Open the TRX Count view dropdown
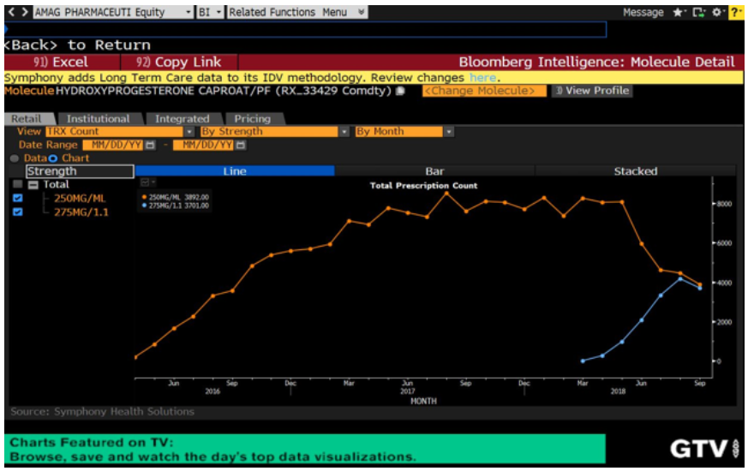This screenshot has width=748, height=471. (x=188, y=132)
